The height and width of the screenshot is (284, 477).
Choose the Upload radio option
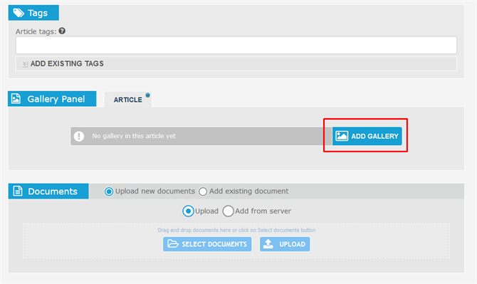(x=188, y=211)
